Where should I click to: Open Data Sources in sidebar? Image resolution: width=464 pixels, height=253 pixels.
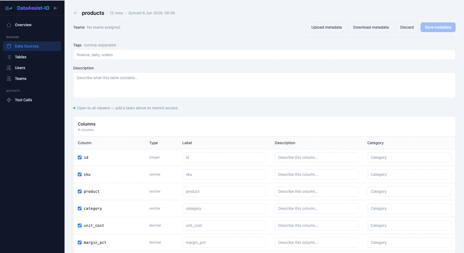click(x=32, y=46)
